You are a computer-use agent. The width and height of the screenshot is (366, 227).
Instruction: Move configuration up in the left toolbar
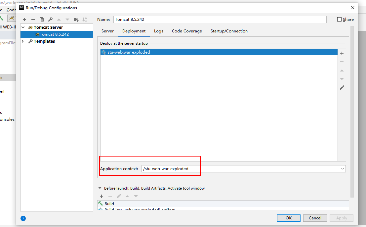pyautogui.click(x=59, y=20)
